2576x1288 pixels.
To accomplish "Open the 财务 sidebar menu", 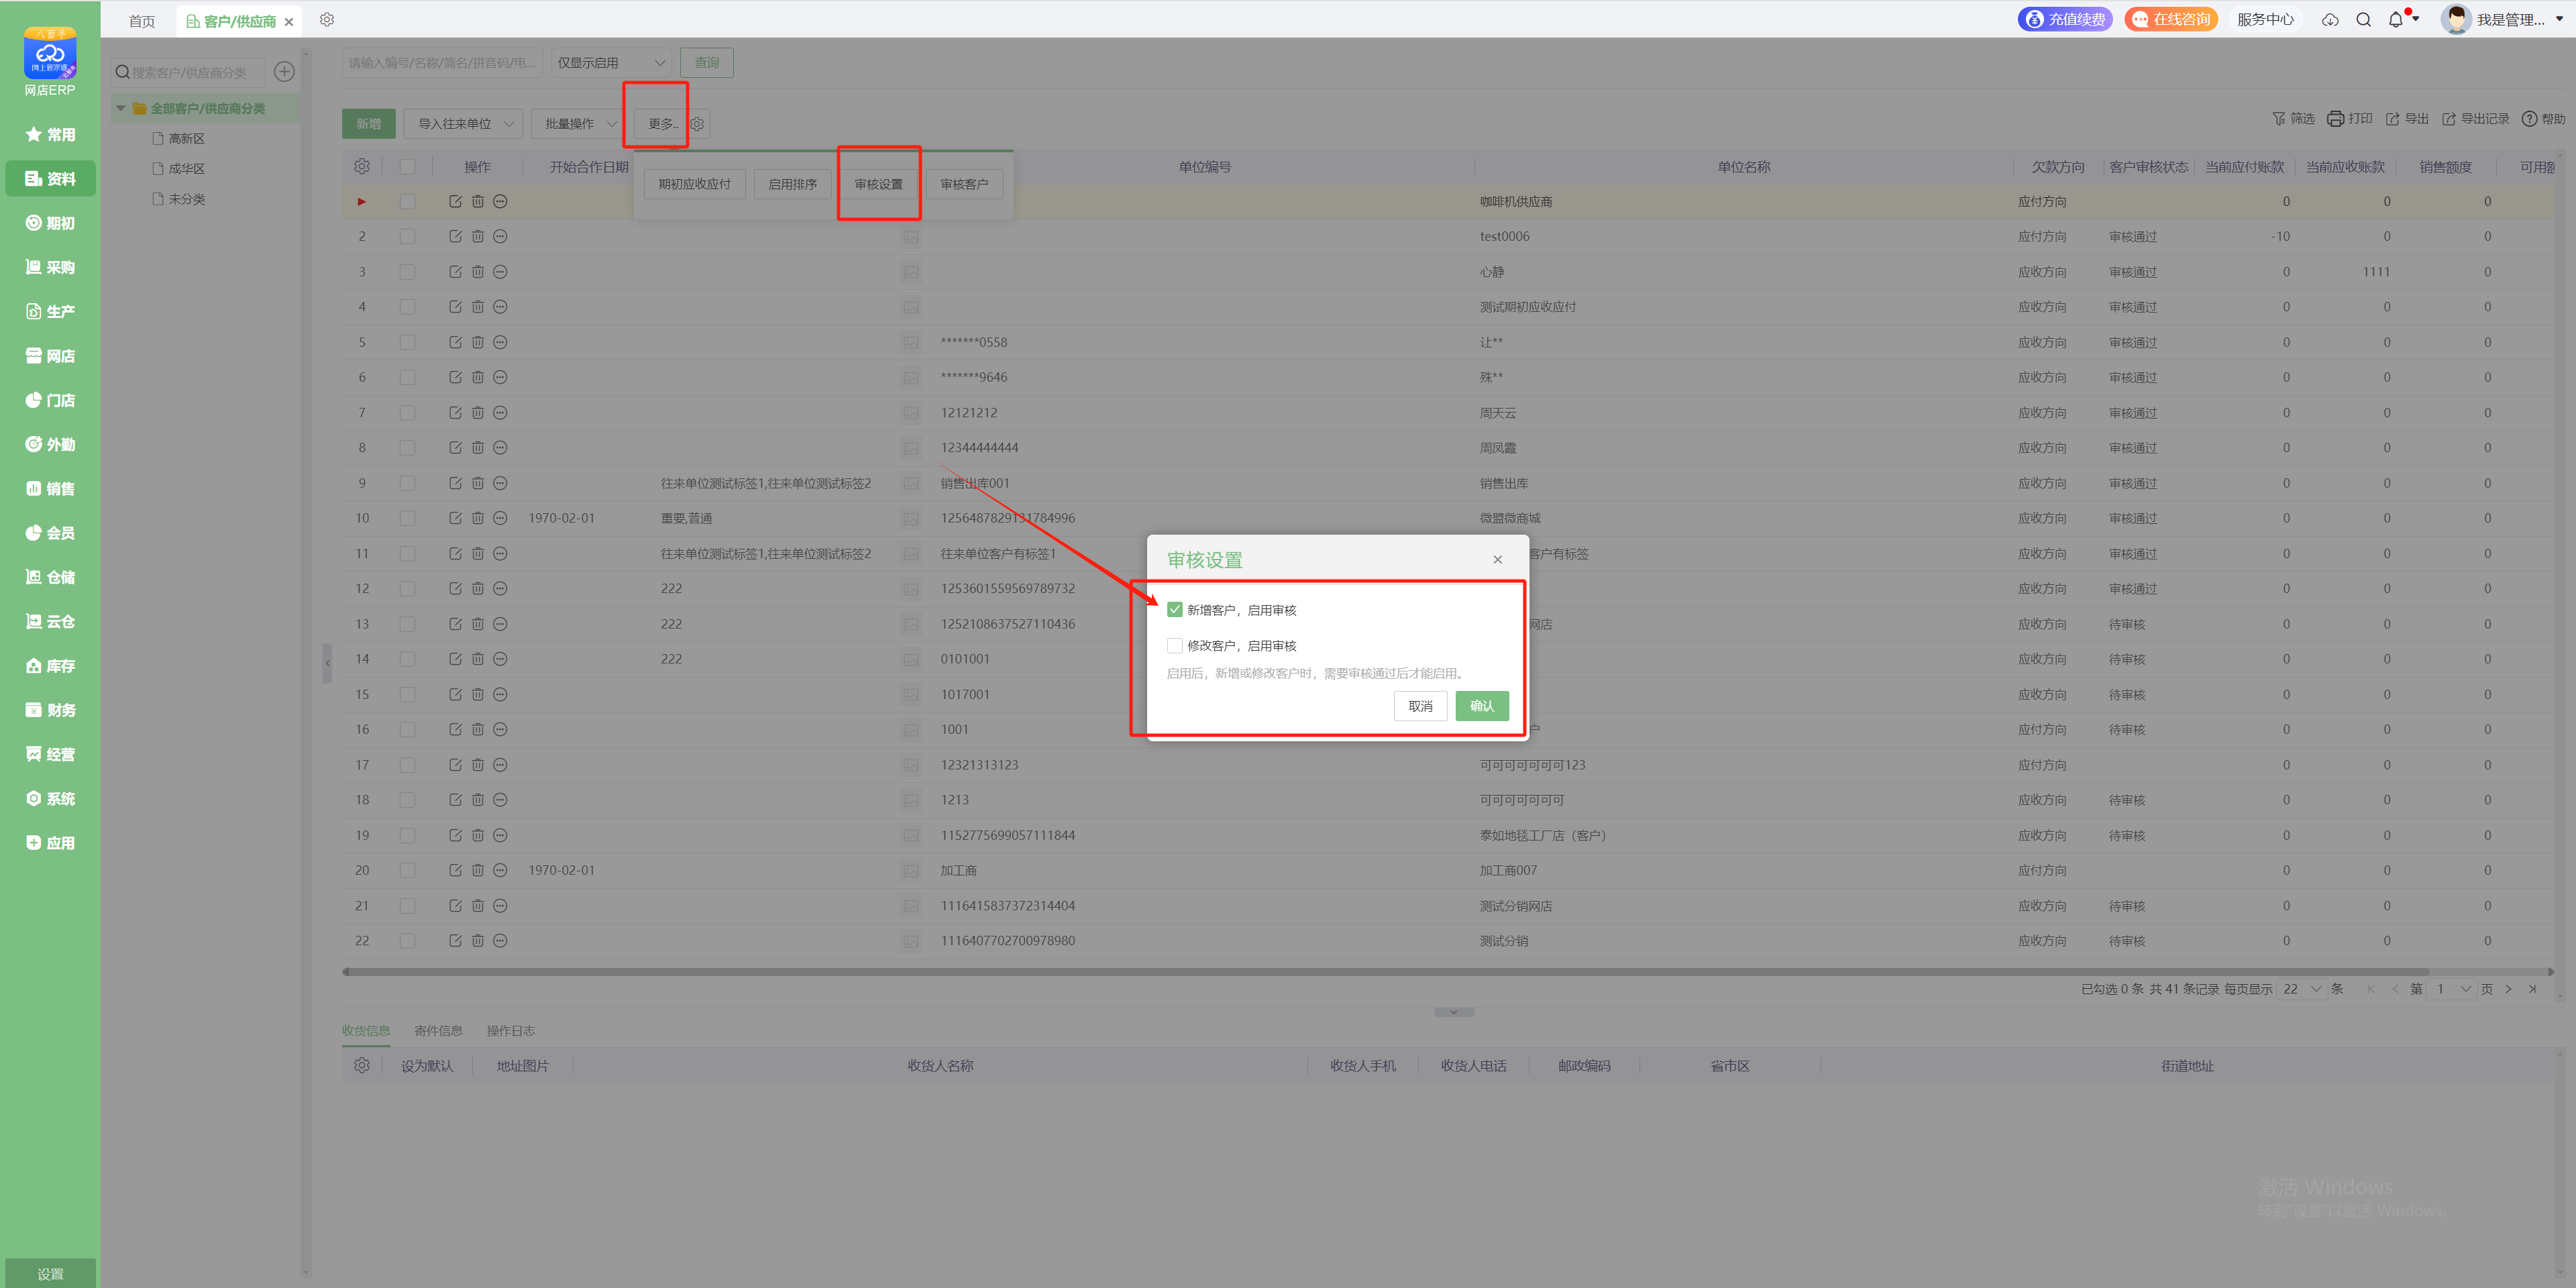I will pyautogui.click(x=50, y=710).
